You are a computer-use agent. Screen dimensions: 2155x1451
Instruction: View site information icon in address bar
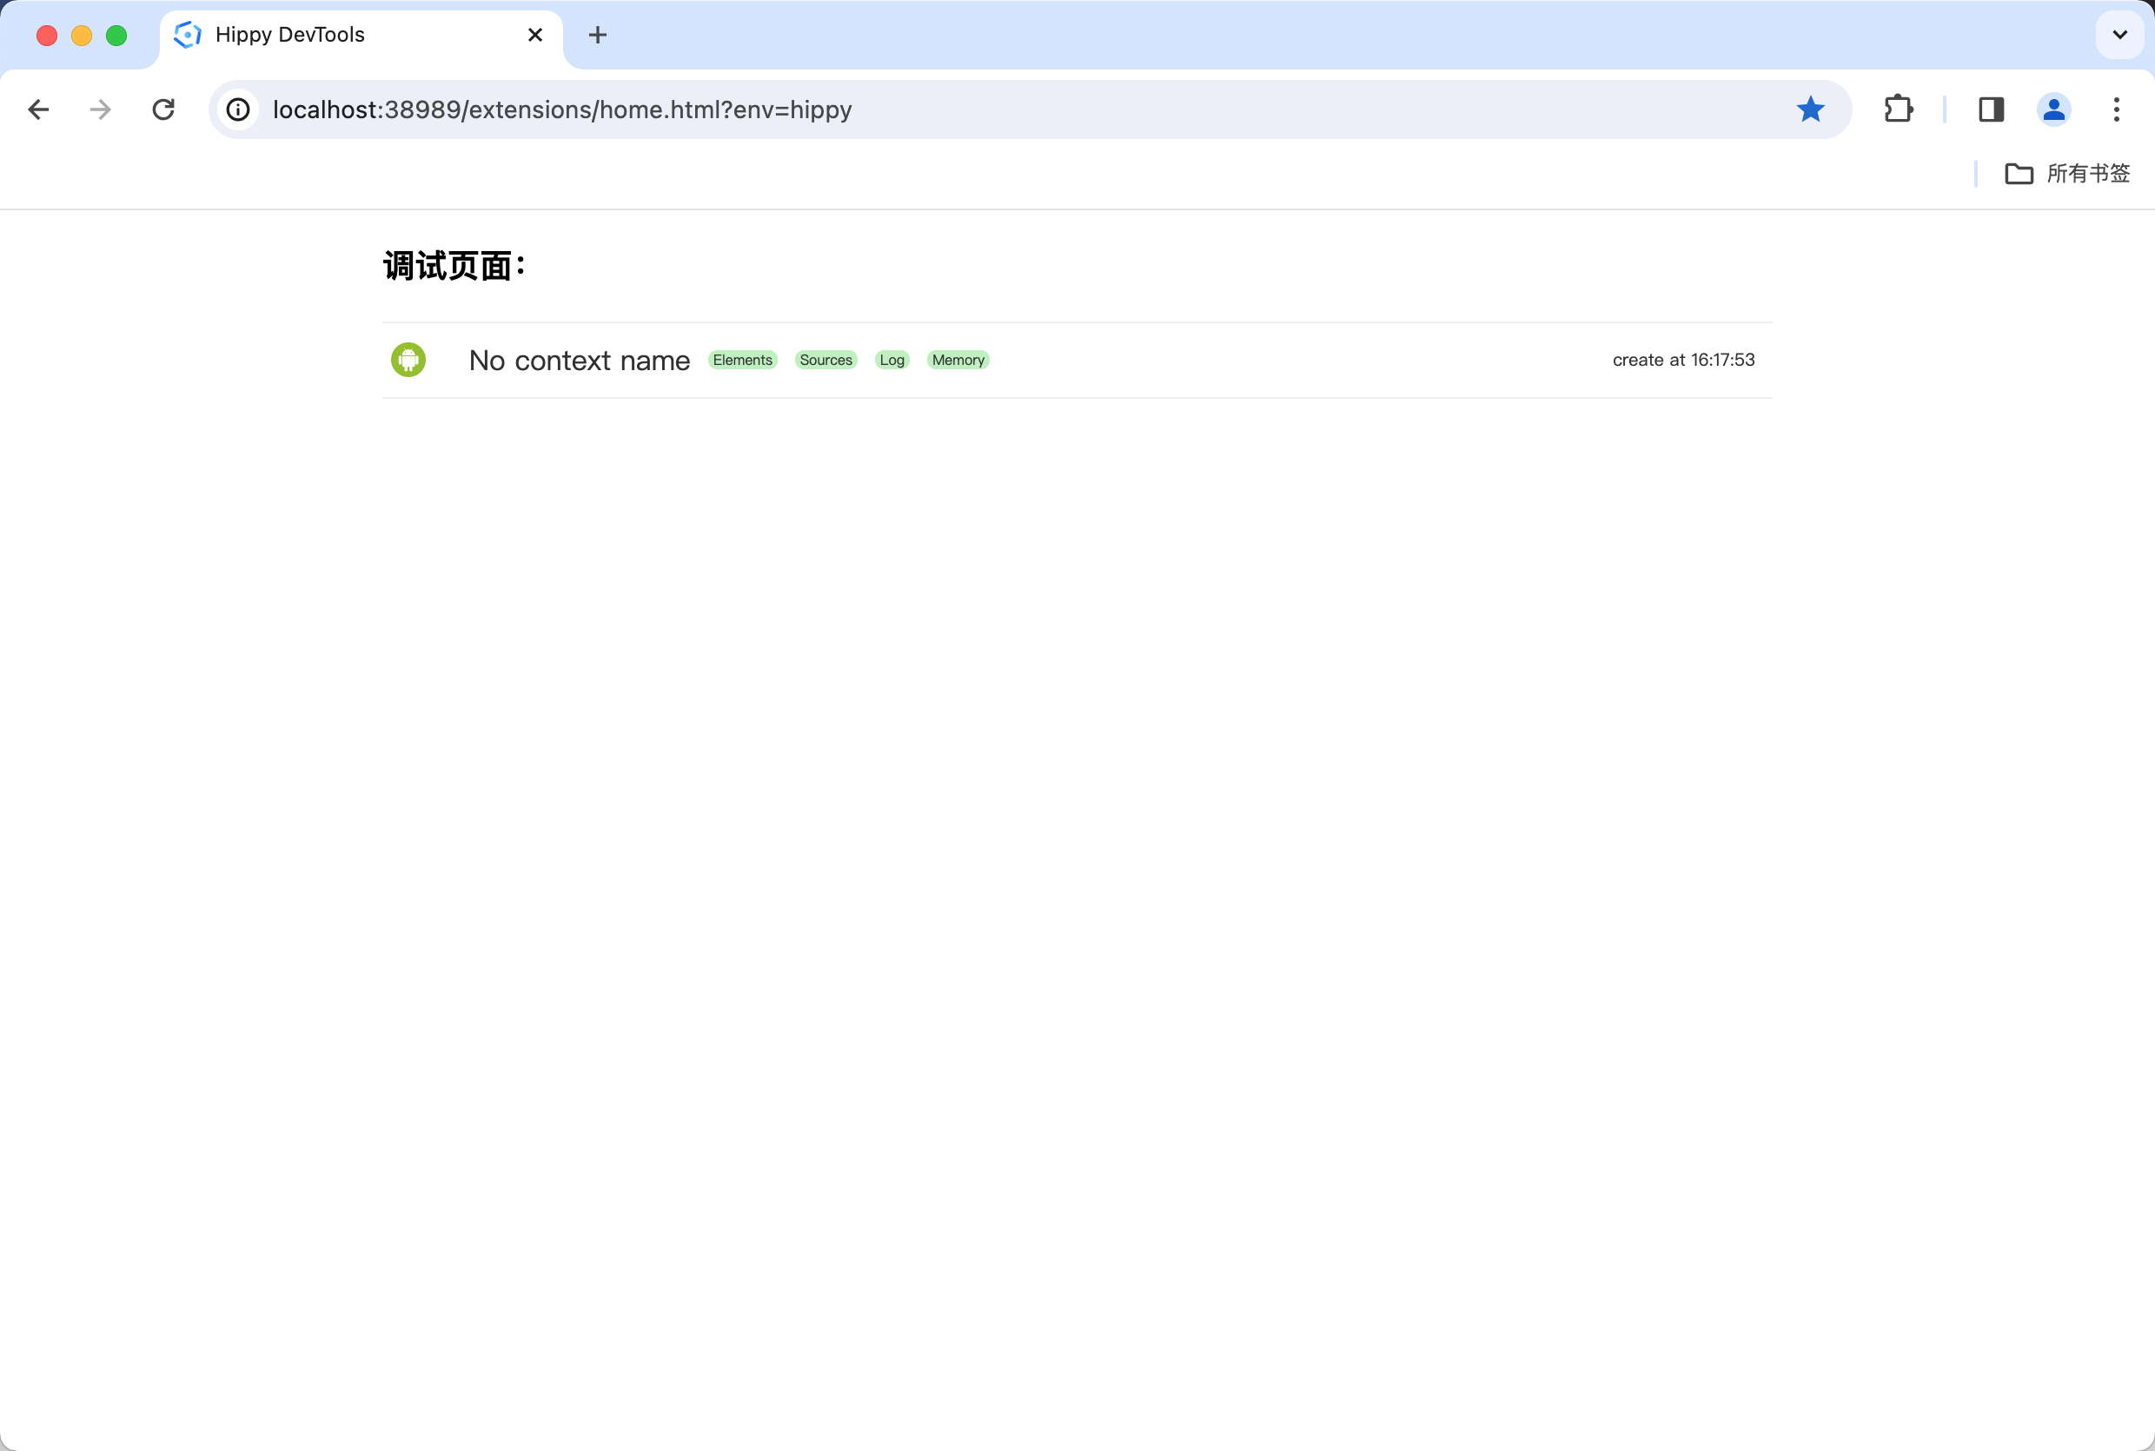[239, 109]
